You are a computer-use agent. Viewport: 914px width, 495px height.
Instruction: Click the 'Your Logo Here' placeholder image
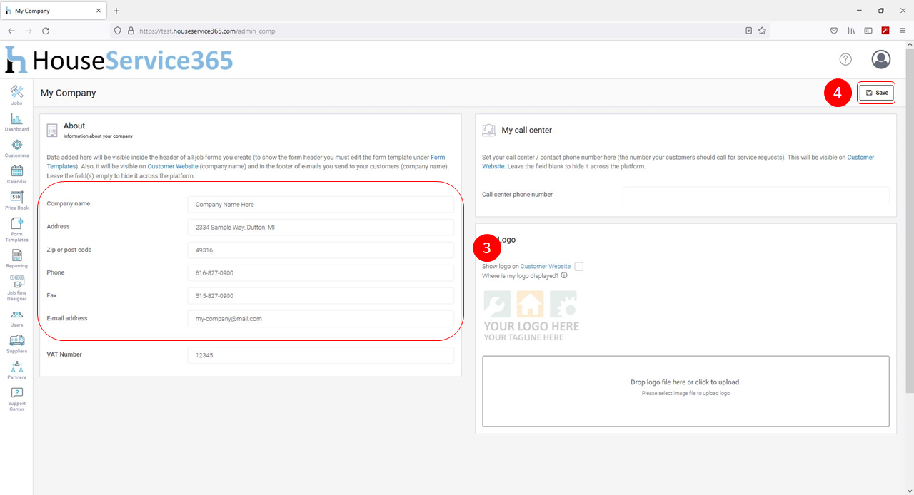pos(531,316)
